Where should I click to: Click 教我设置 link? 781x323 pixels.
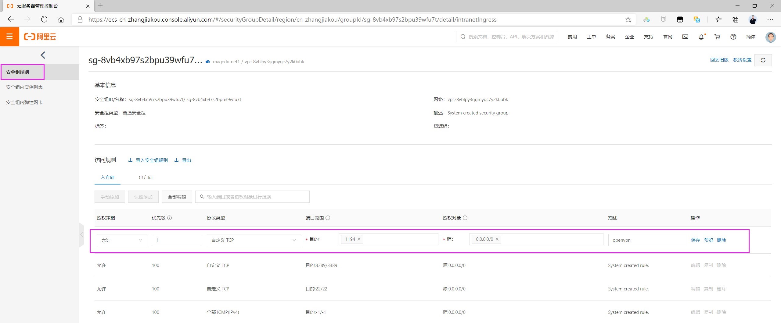742,60
